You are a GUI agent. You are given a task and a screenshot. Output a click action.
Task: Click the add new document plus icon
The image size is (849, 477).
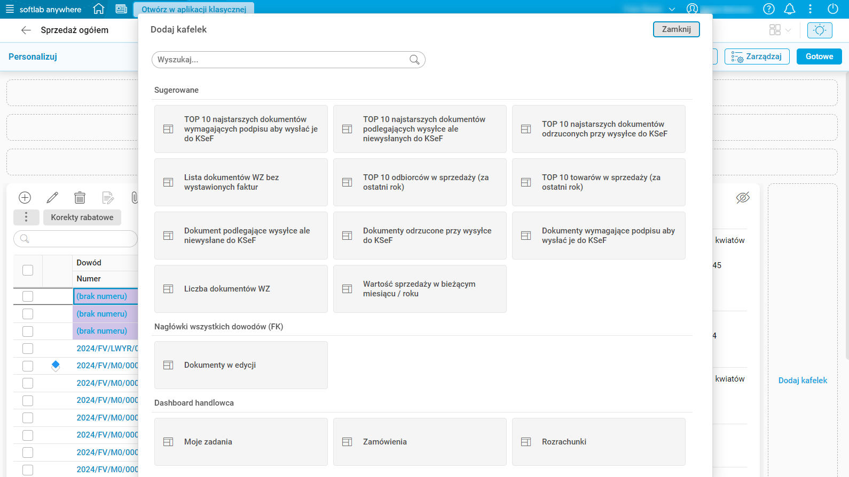pos(25,198)
